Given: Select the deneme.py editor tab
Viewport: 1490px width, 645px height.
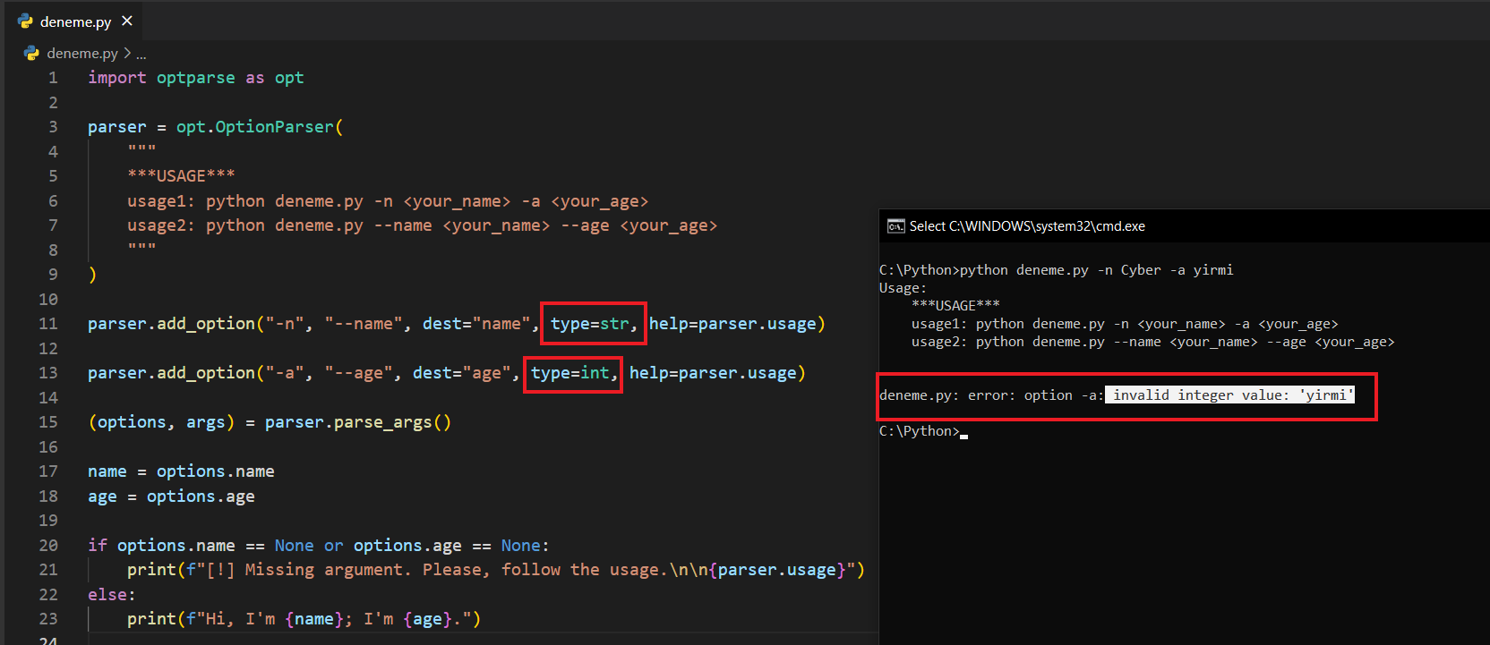Looking at the screenshot, I should coord(75,21).
